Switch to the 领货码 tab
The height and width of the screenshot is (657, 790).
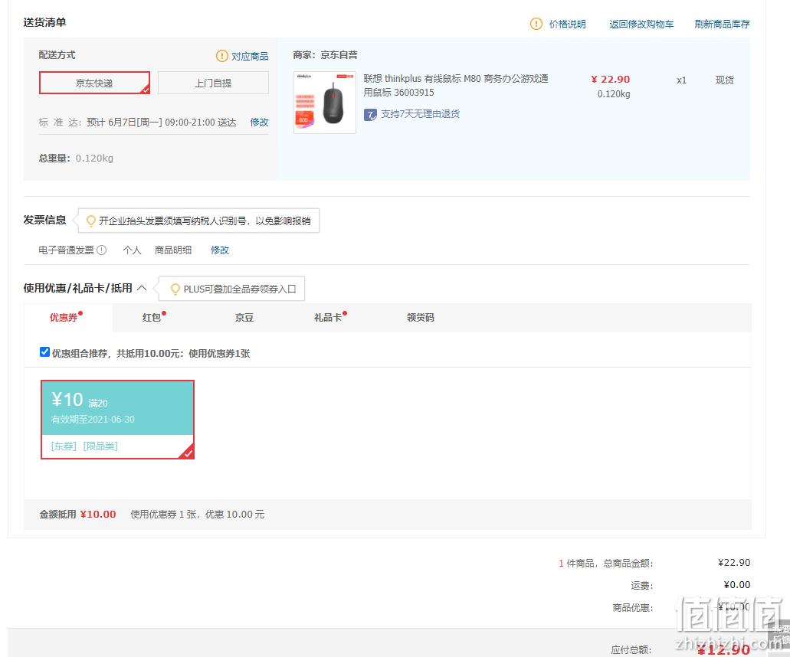click(x=420, y=317)
